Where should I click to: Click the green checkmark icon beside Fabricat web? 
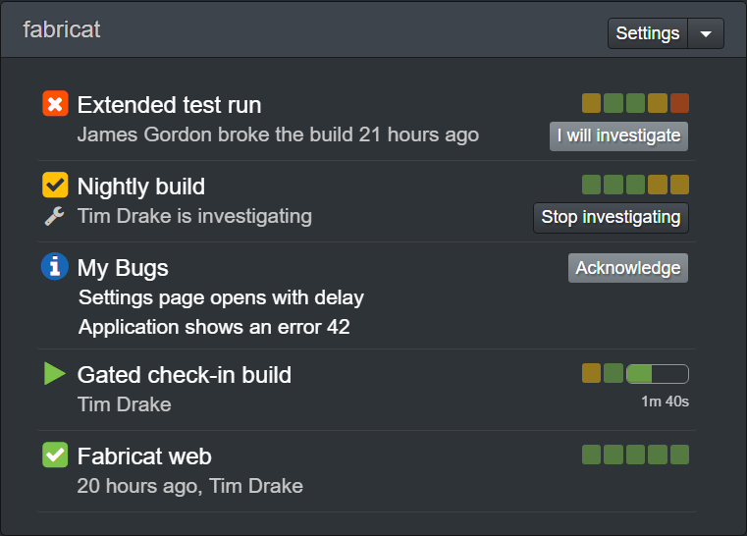(x=55, y=455)
